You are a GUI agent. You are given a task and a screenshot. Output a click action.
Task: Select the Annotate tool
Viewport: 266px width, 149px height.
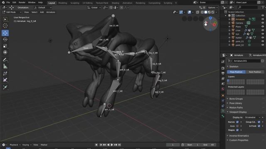coord(5,60)
